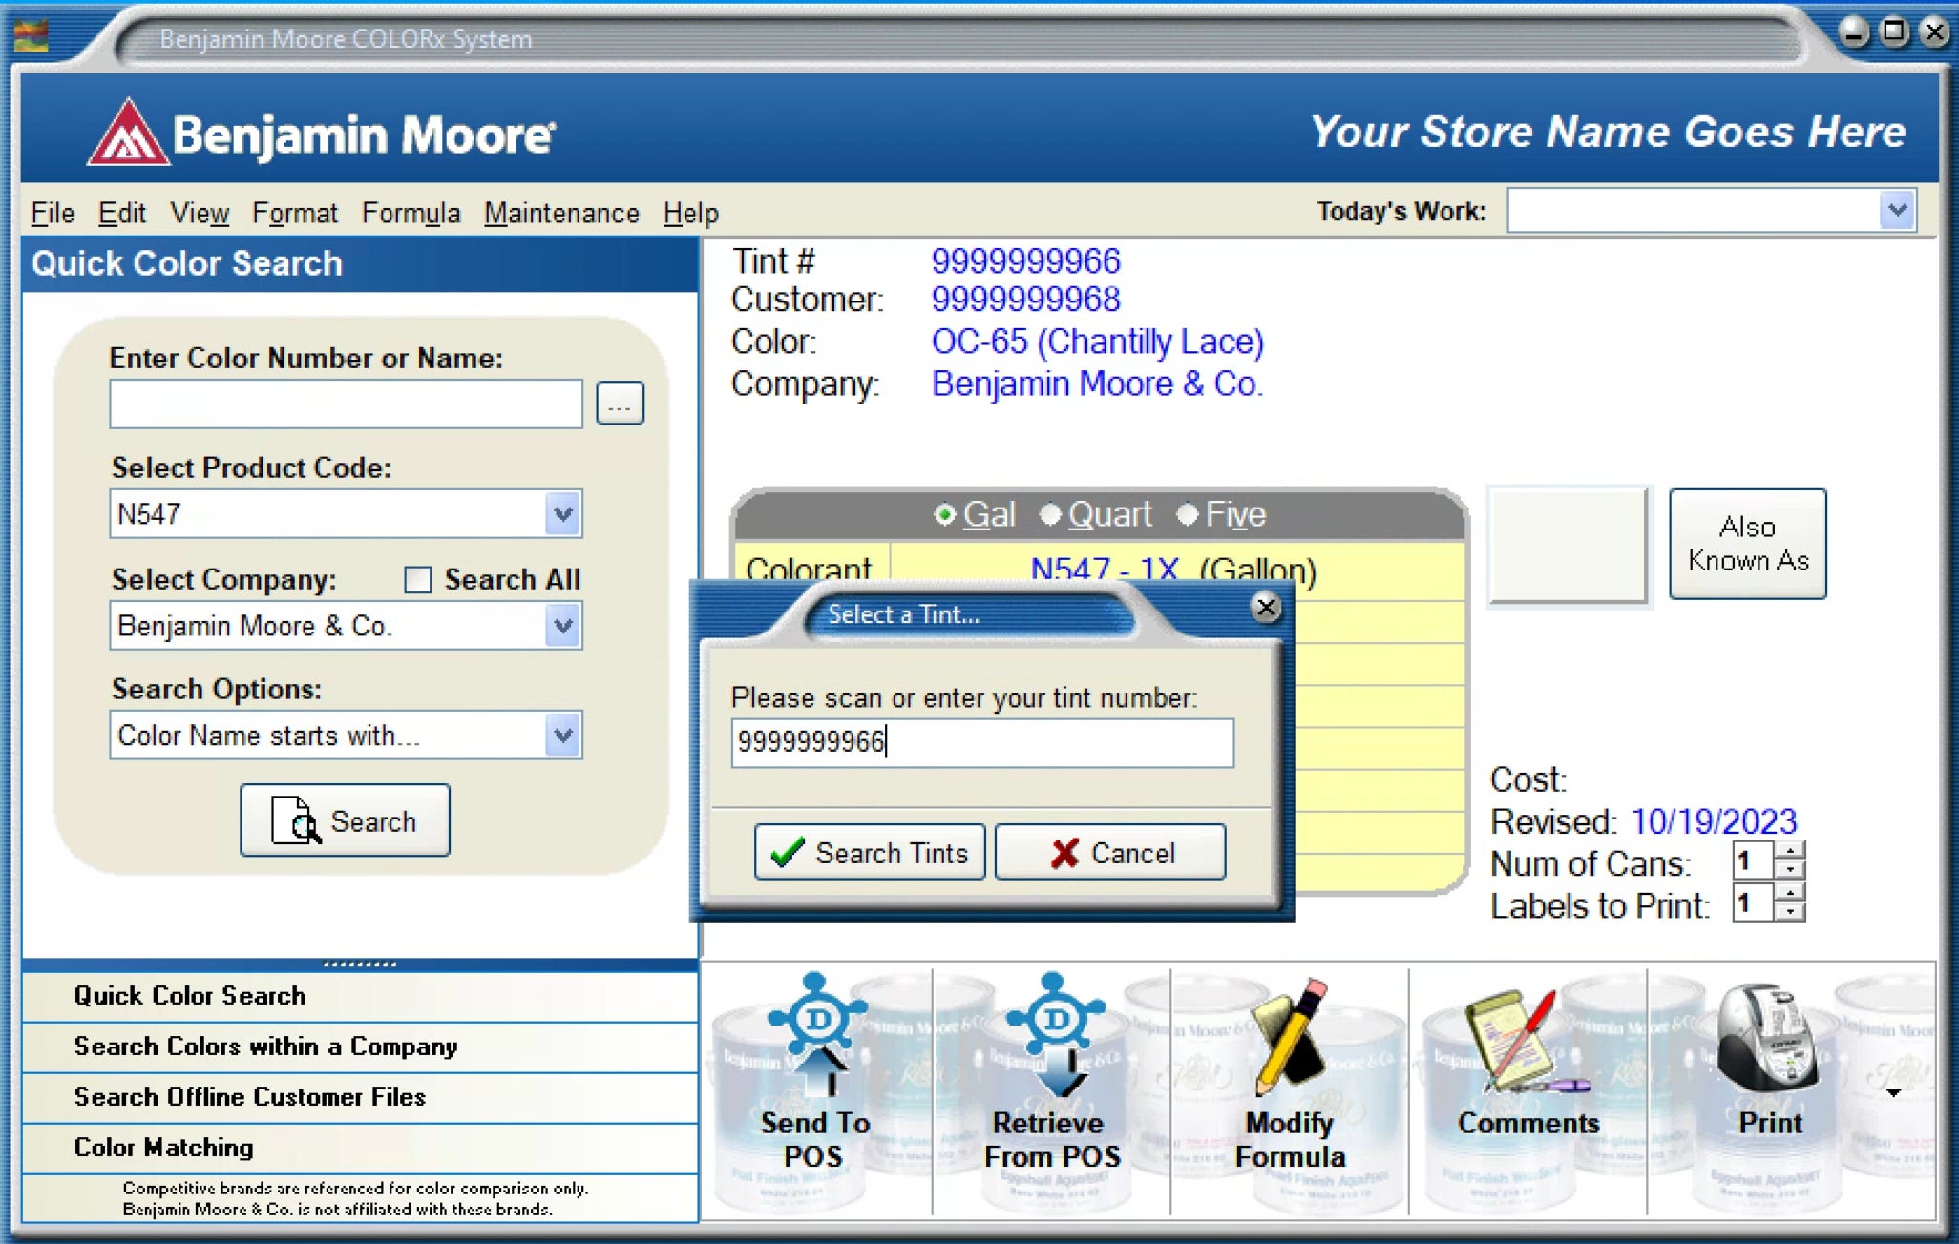Expand the Today's Work dropdown
1959x1244 pixels.
[1896, 209]
